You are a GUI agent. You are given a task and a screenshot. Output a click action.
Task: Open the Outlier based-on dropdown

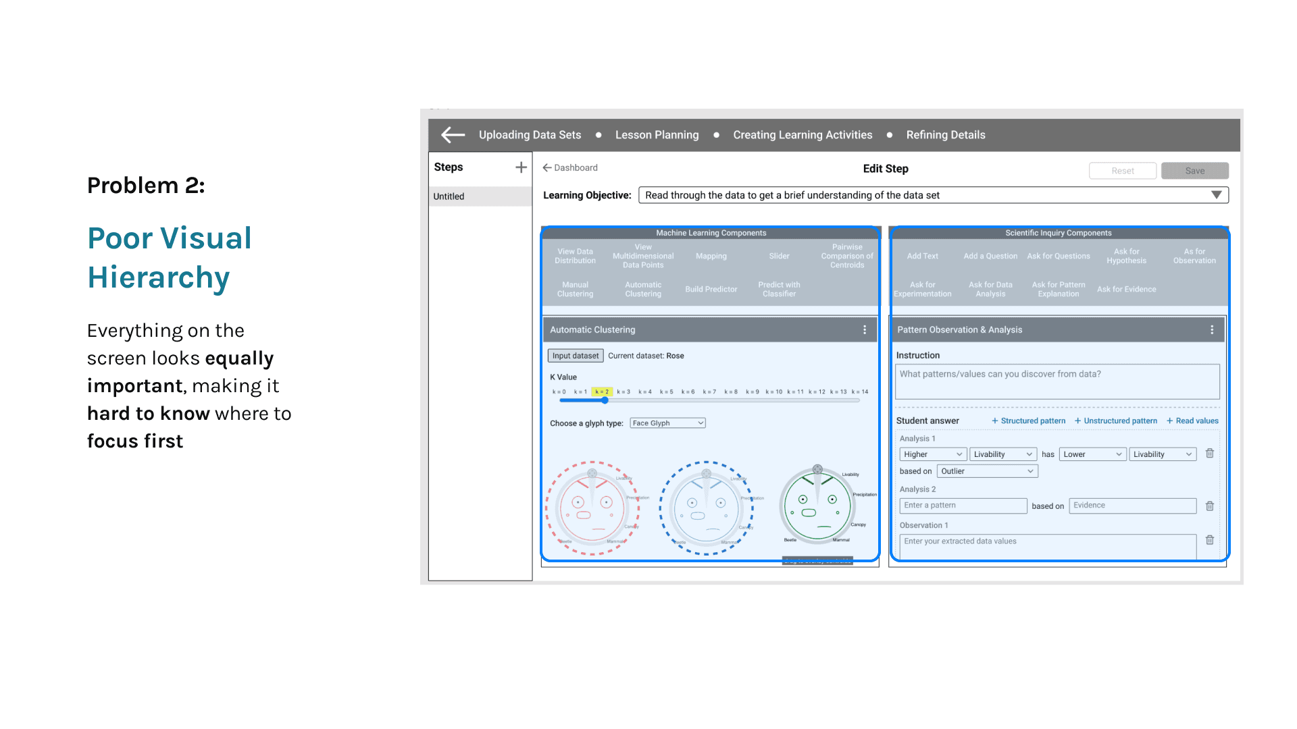coord(986,471)
